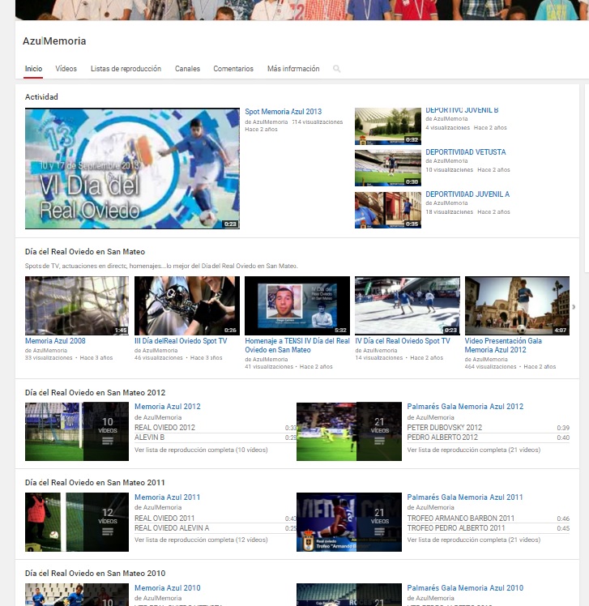Select the Más información tab
Image resolution: width=589 pixels, height=606 pixels.
point(293,69)
